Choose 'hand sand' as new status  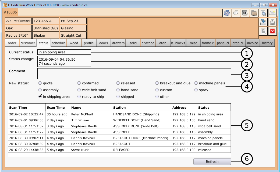point(118,90)
